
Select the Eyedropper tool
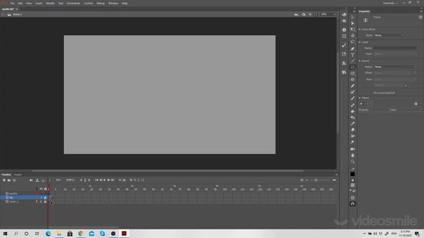(352, 124)
